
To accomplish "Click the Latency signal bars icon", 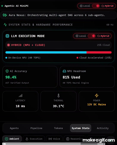I will [x=20, y=95].
